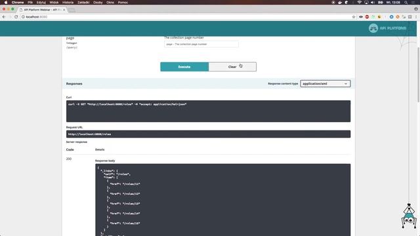The image size is (420, 236).
Task: Go back in browser history
Action: point(4,16)
